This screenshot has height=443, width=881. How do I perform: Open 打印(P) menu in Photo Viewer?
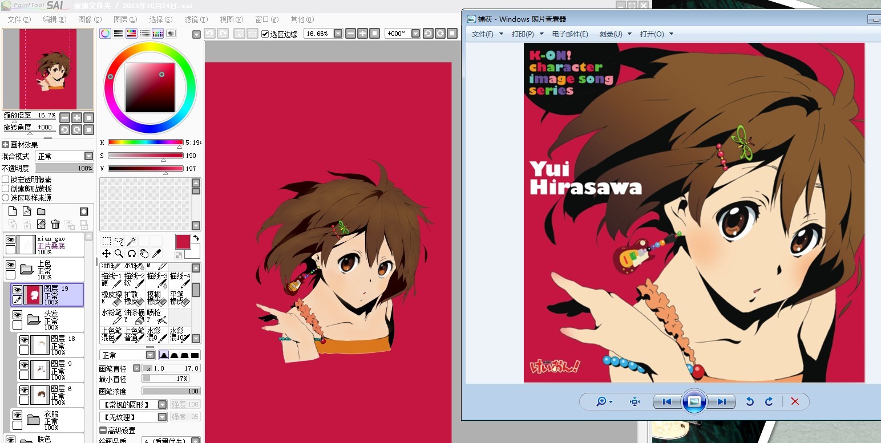[526, 34]
